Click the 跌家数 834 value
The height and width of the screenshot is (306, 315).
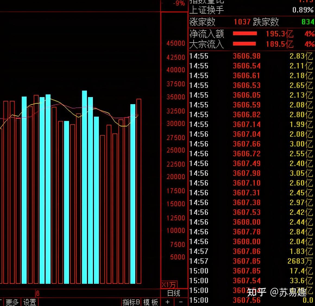(x=308, y=22)
